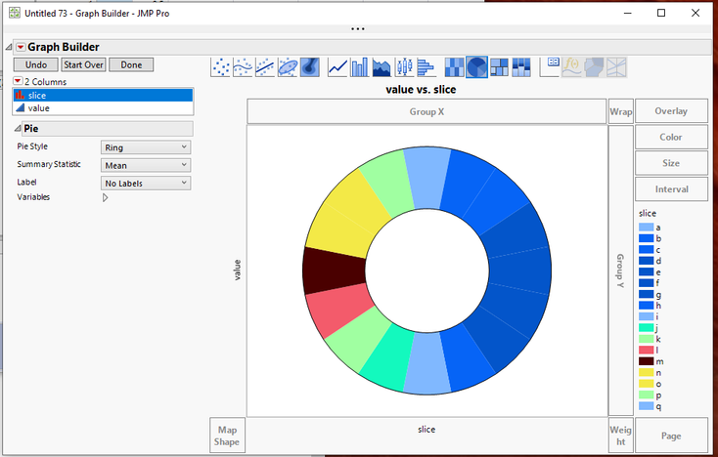Click the Map Shape drop zone

[227, 436]
